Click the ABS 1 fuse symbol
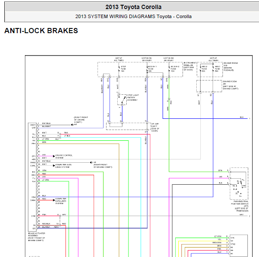Image resolution: width=259 pixels, height=257 pixels. coord(213,68)
